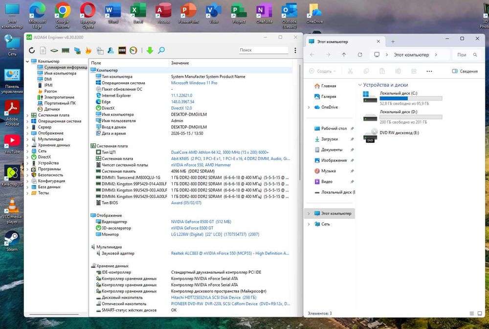The image size is (489, 329).
Task: Click the green download arrow update icon
Action: pyautogui.click(x=150, y=50)
